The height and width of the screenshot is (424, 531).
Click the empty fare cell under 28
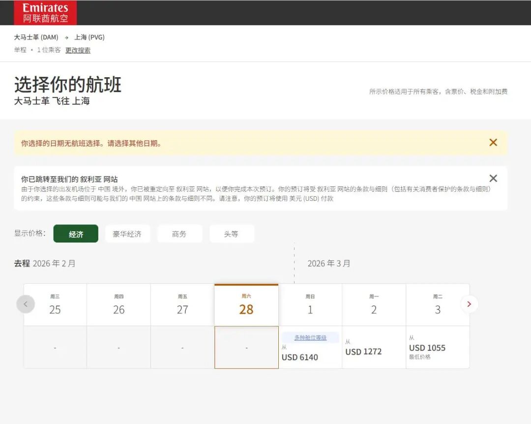click(246, 347)
